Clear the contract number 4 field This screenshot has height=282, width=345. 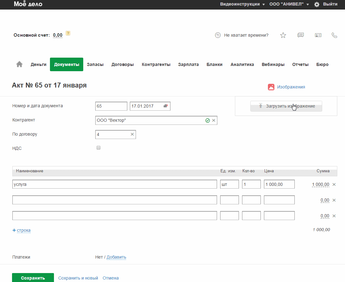coord(132,134)
